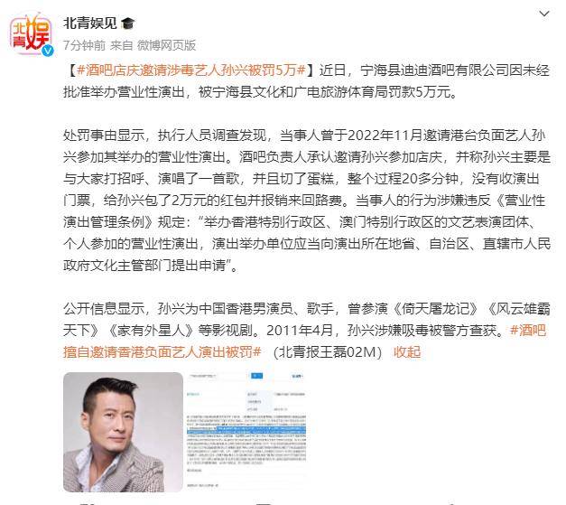Open the 北青娱见 profile avatar
Viewport: 566px width, 505px height.
tap(31, 34)
